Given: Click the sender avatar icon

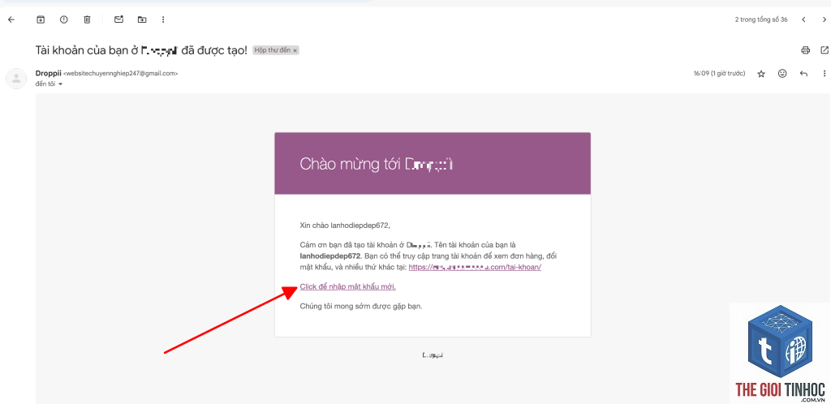Looking at the screenshot, I should [16, 79].
